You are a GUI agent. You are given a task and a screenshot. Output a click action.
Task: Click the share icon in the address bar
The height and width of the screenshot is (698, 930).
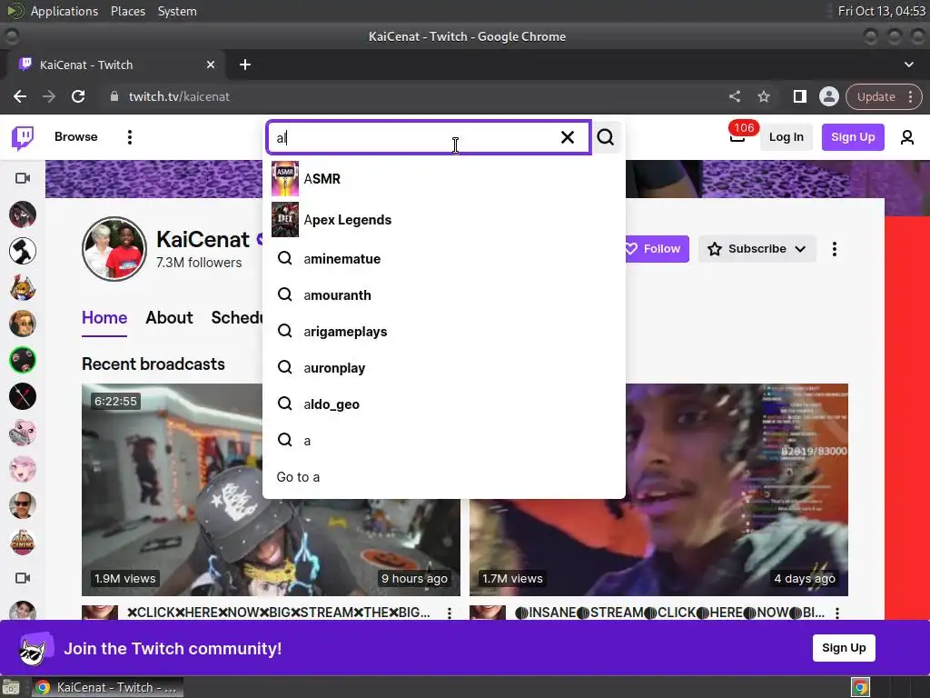click(734, 96)
